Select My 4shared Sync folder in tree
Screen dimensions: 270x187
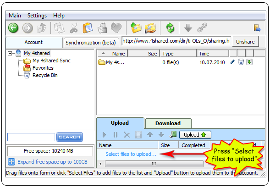coord(51,60)
